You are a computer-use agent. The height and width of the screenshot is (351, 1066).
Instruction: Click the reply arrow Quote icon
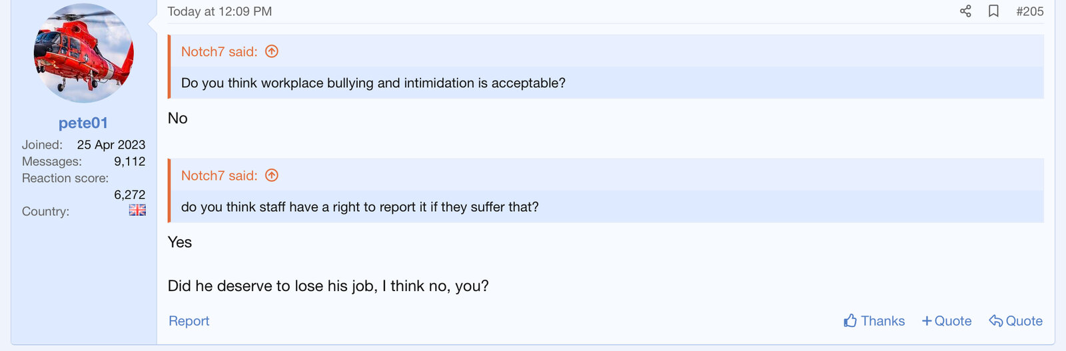(996, 321)
